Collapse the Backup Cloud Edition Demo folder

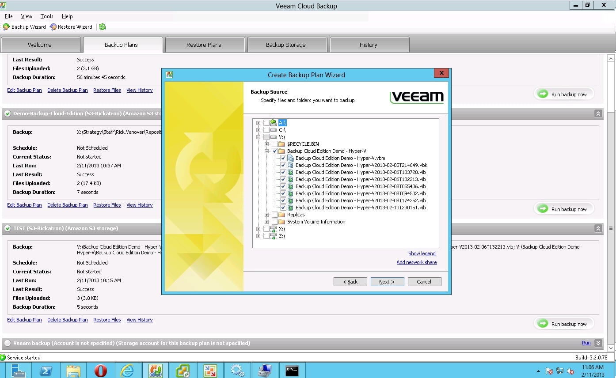pos(267,151)
